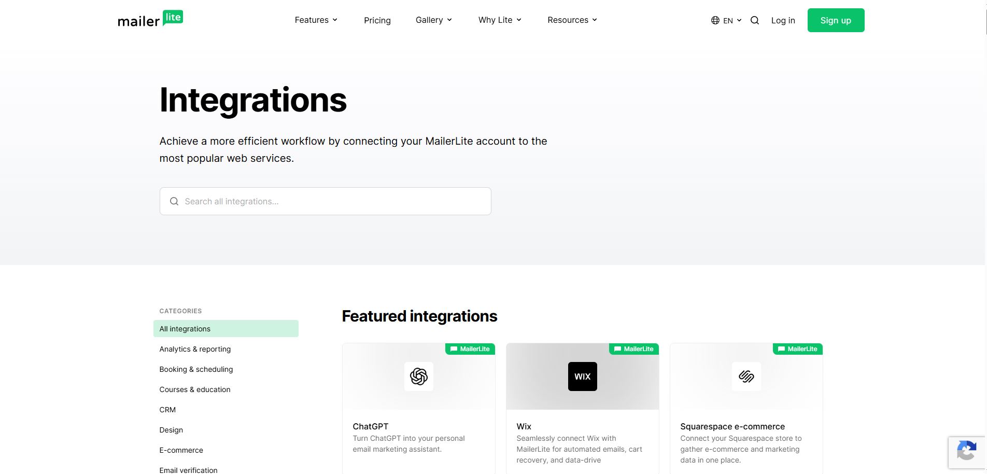
Task: Open the Wix logo icon
Action: point(583,377)
